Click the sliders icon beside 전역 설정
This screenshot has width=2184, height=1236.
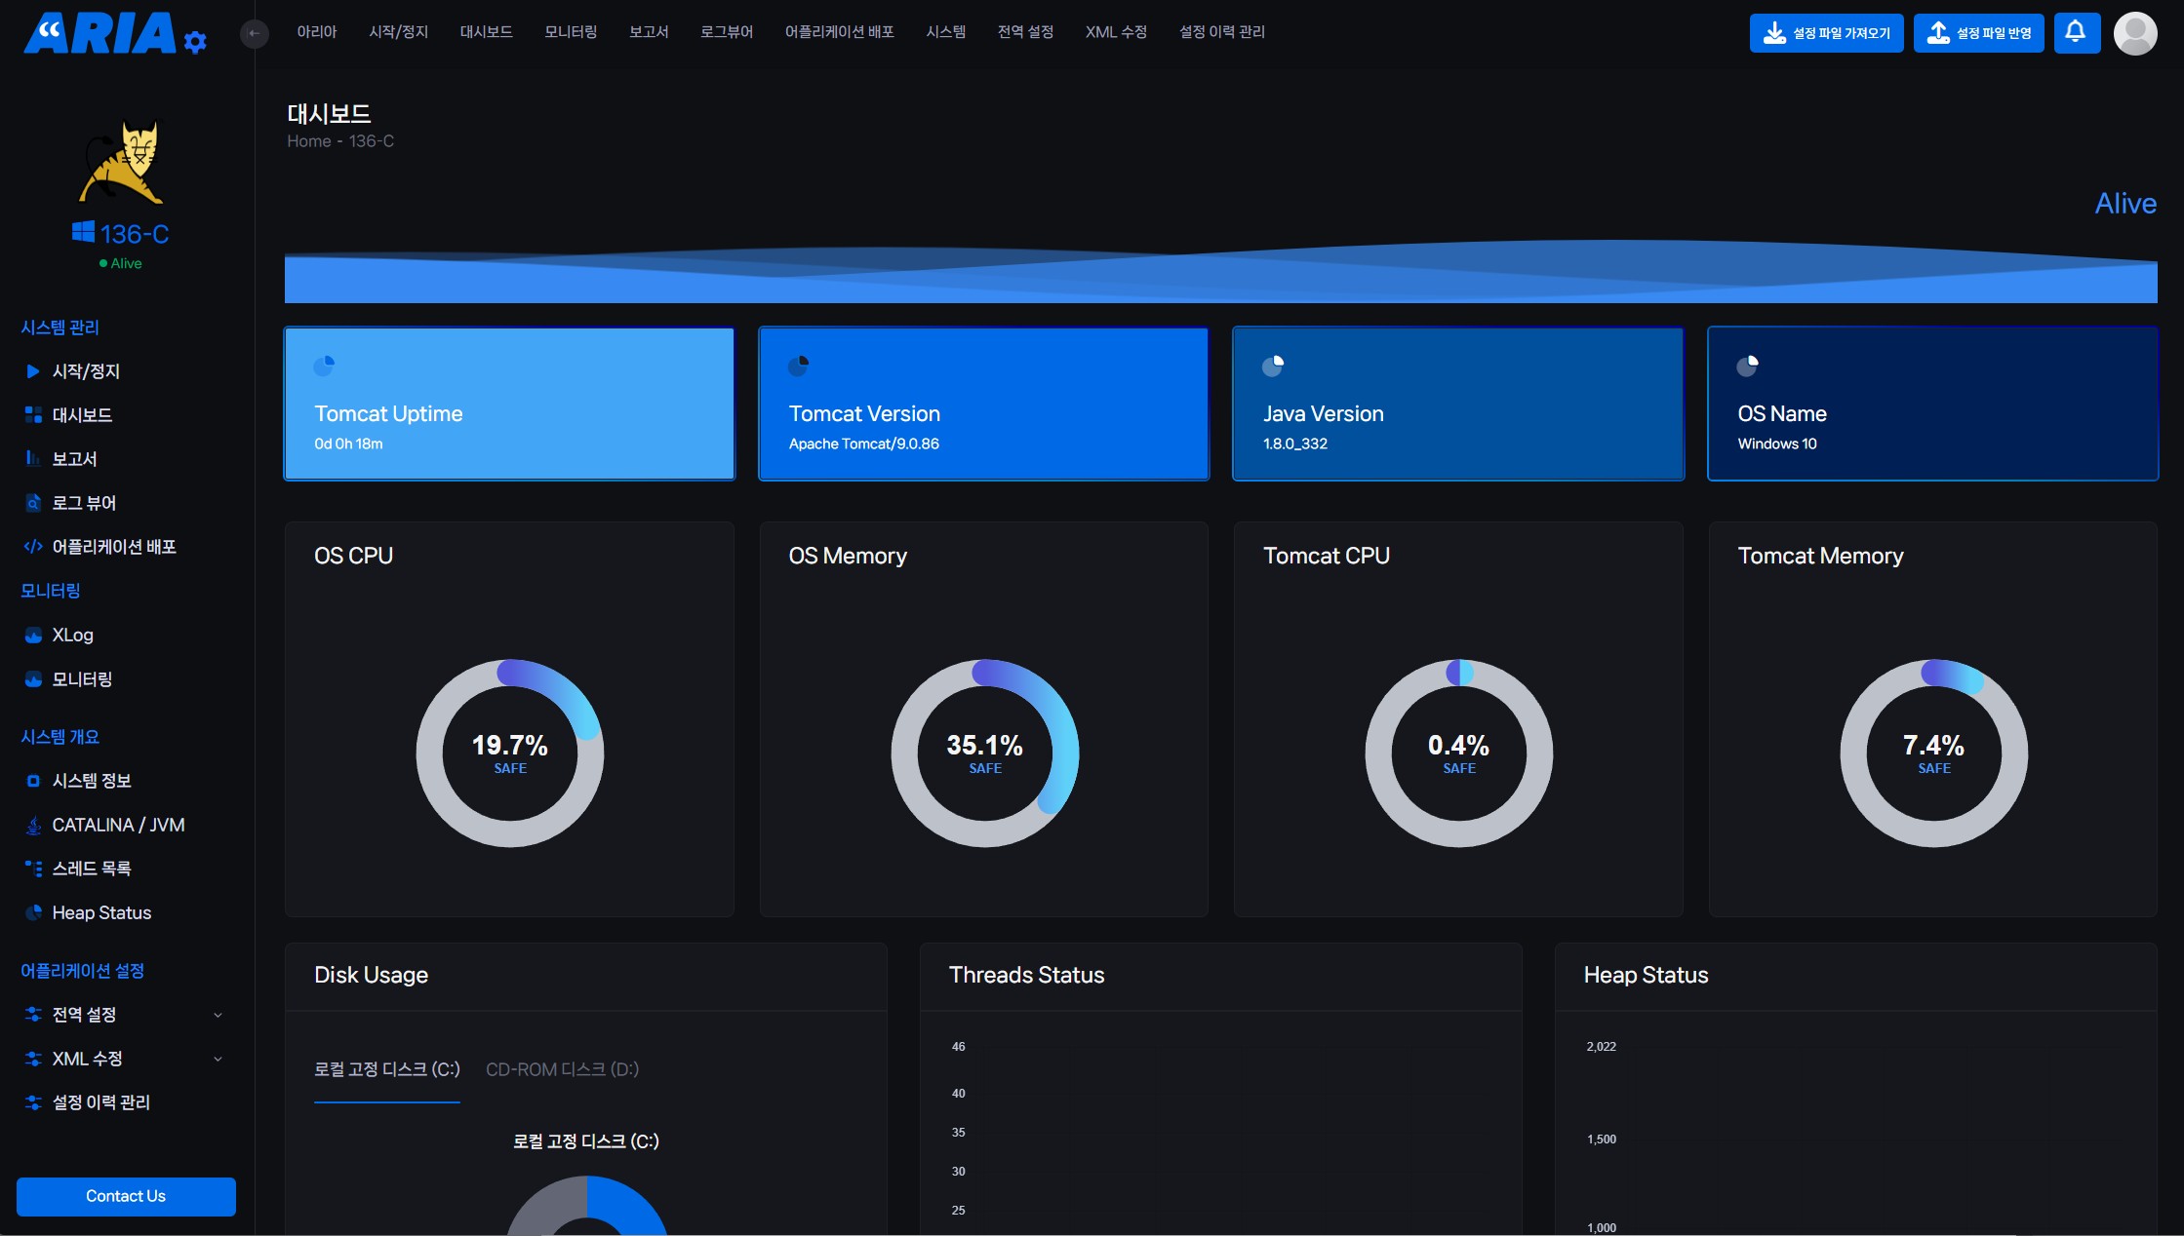pos(33,1015)
